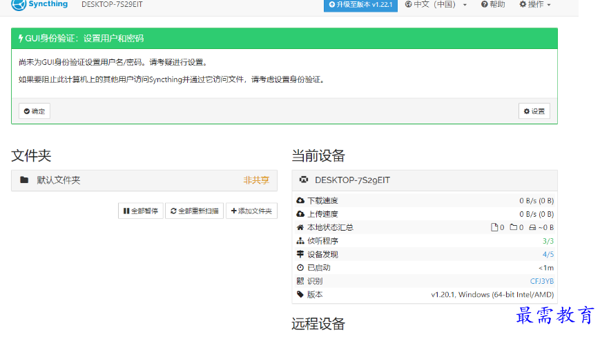Viewport: 600px width, 337px height.
Task: Click the 远程设备 section heading
Action: pyautogui.click(x=318, y=324)
